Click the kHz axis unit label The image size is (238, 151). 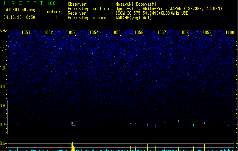click(x=3, y=31)
